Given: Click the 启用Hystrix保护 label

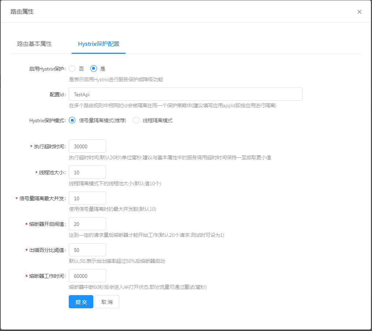Looking at the screenshot, I should point(48,69).
